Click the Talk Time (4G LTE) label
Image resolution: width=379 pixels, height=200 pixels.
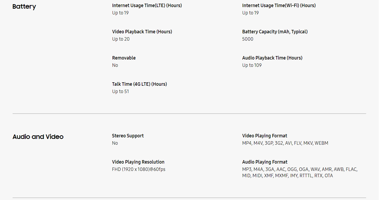[x=139, y=84]
